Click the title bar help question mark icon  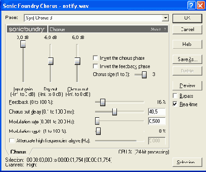(191, 6)
